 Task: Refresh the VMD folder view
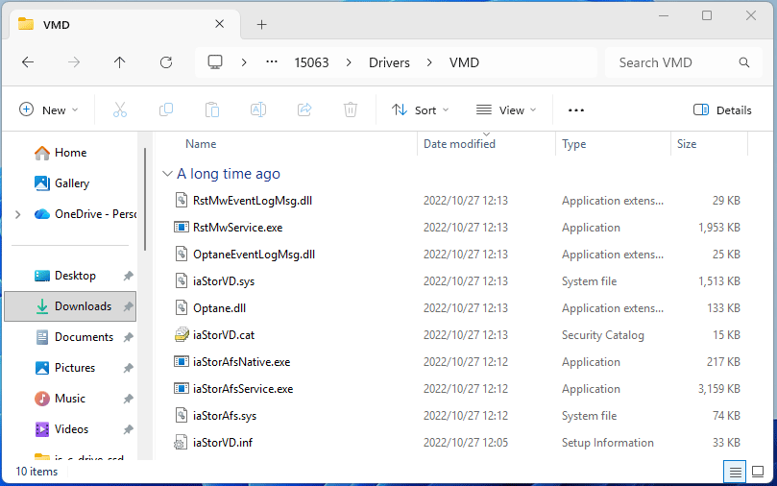(x=166, y=62)
